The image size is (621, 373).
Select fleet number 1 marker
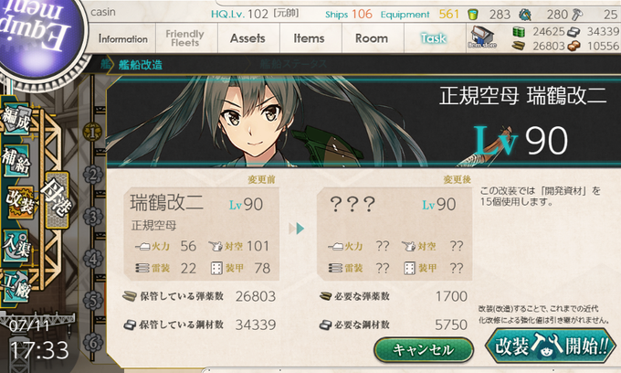[x=92, y=132]
